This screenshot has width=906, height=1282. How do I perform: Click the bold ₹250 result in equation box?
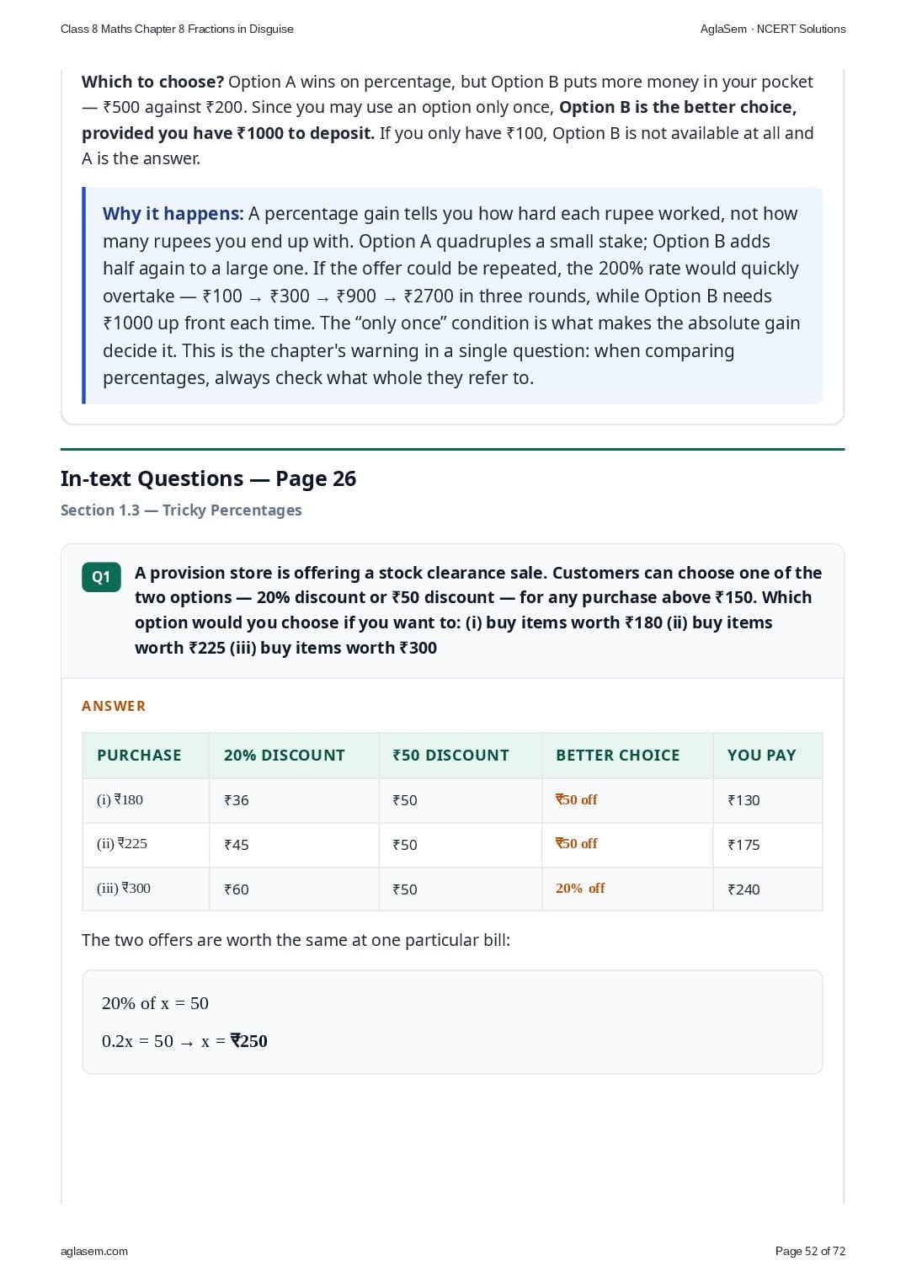(248, 1041)
